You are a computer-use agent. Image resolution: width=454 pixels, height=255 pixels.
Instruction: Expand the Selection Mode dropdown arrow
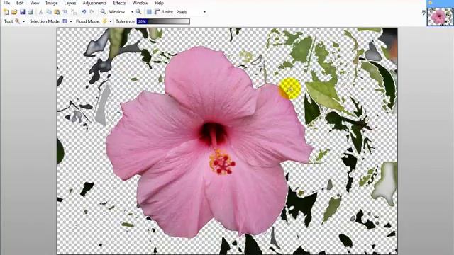point(71,21)
